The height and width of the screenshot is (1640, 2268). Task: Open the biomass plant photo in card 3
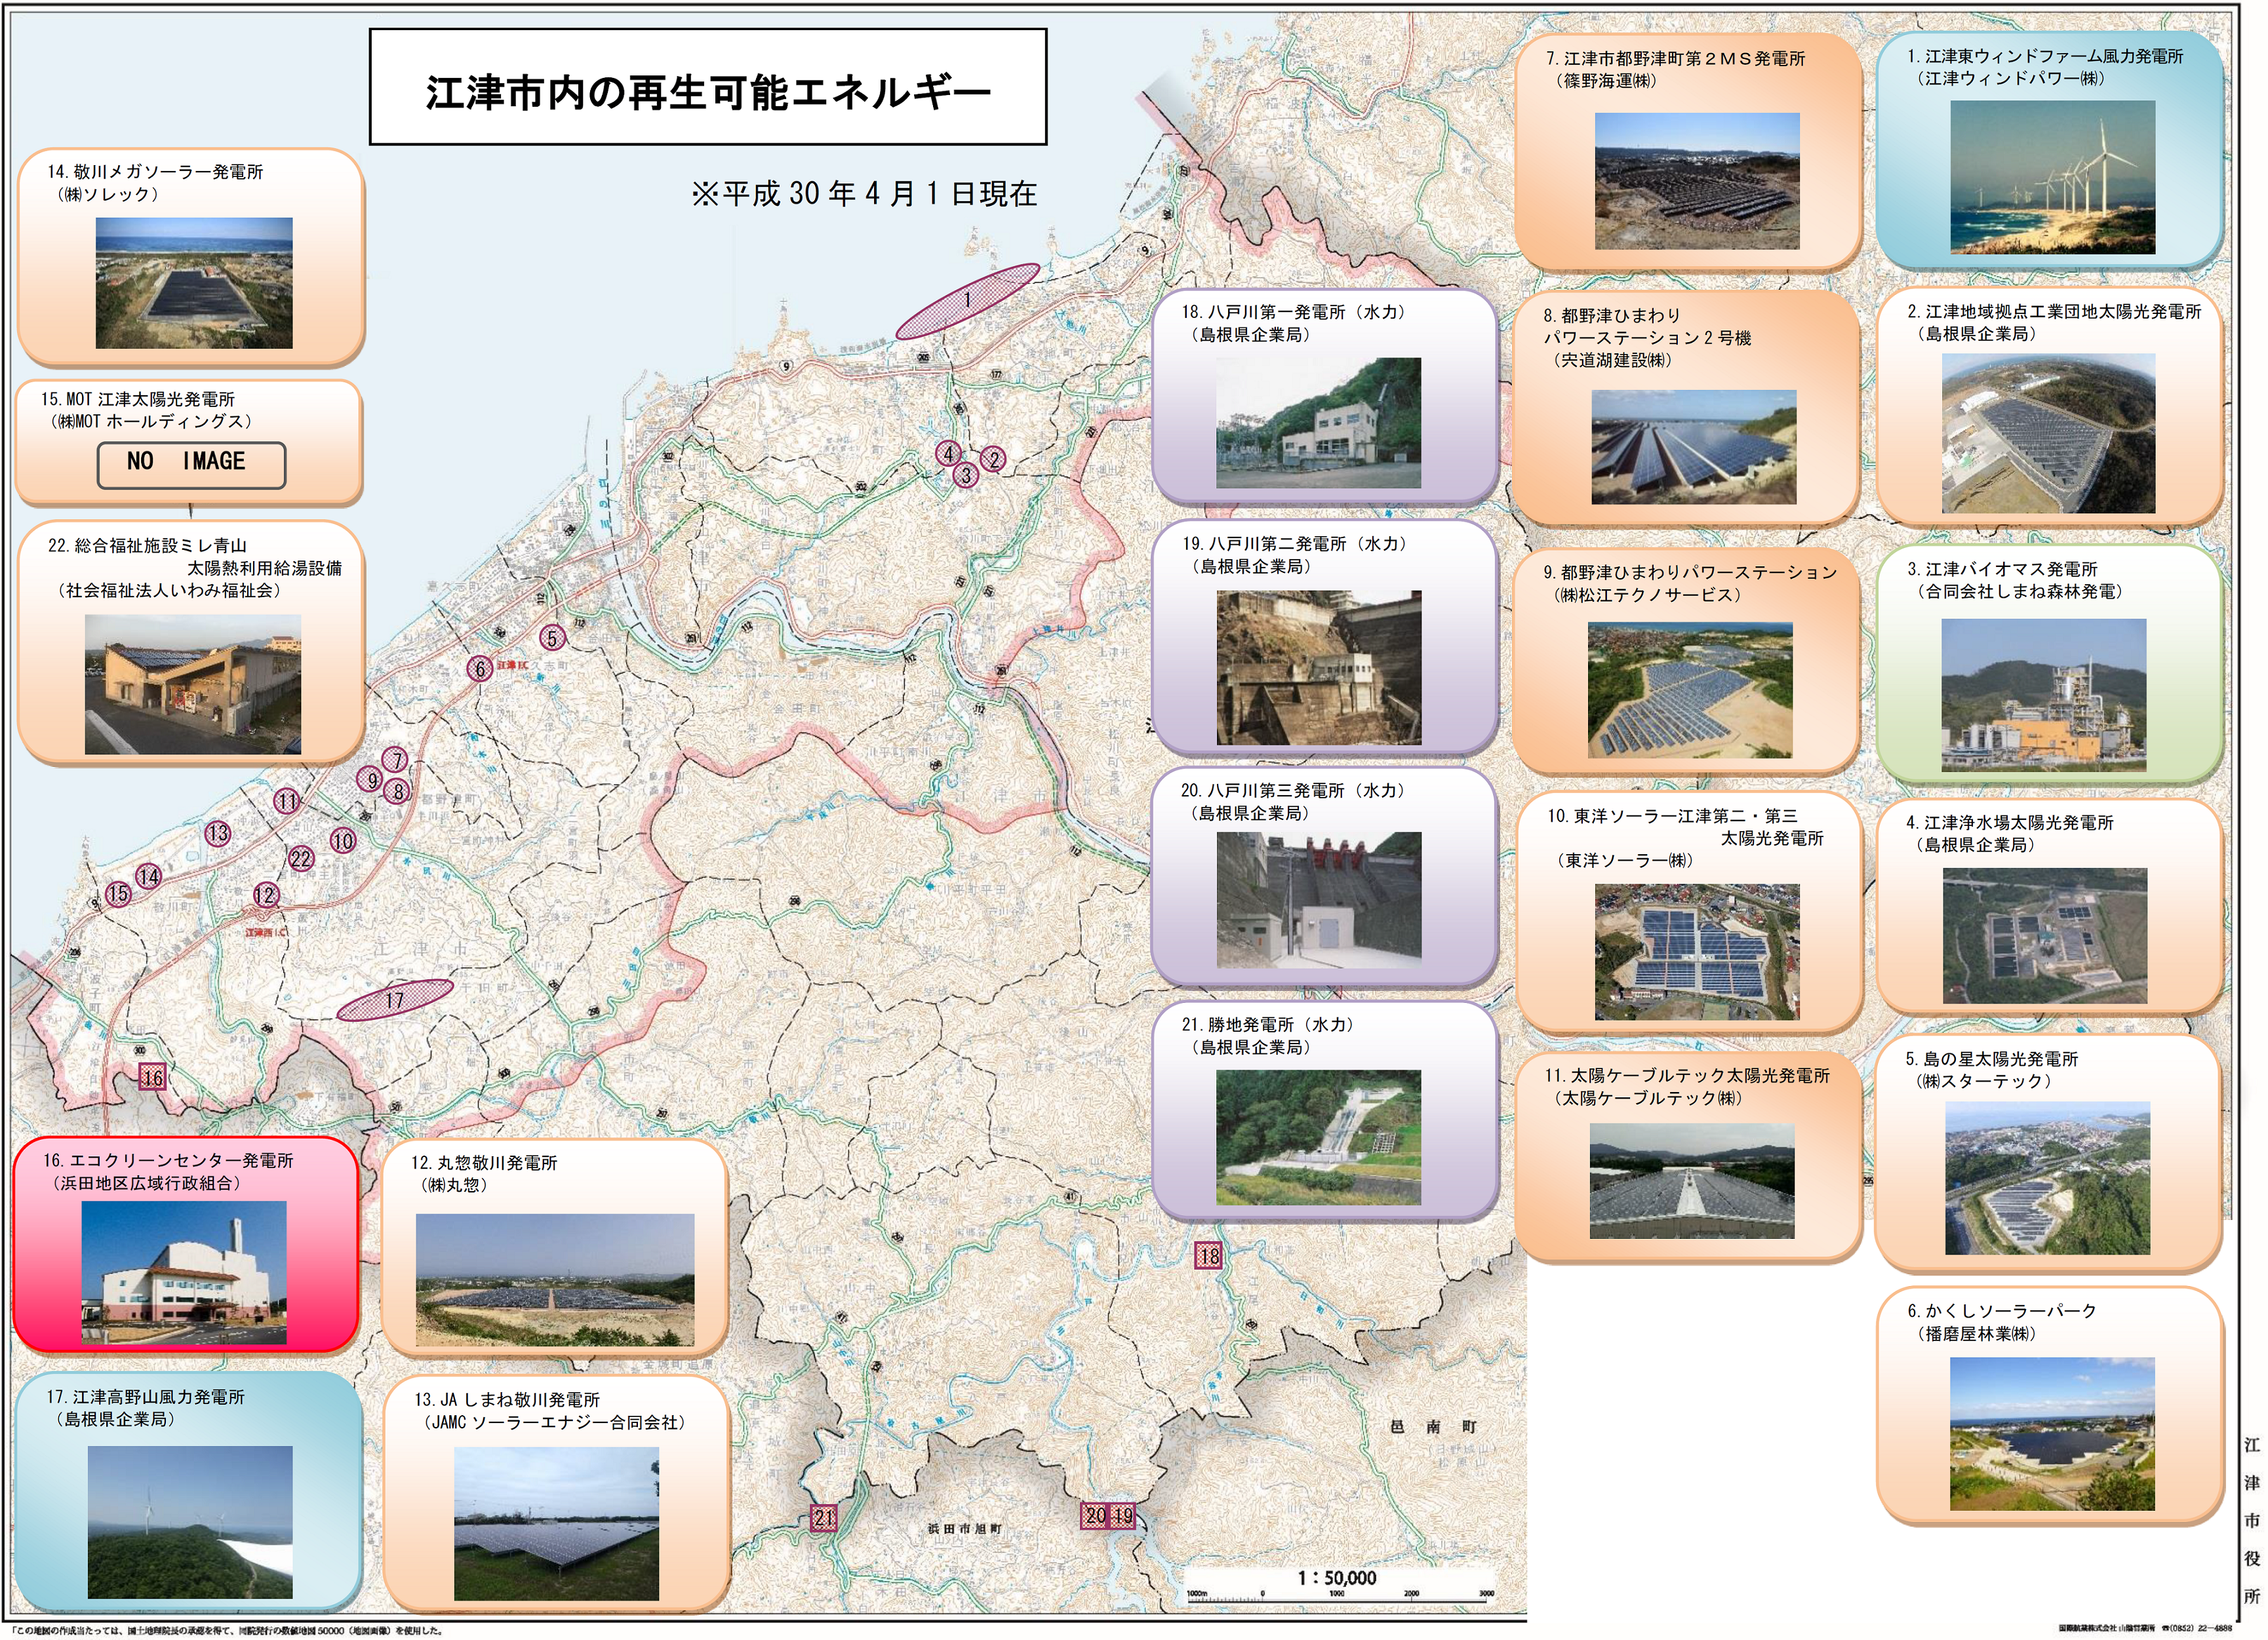point(2044,695)
